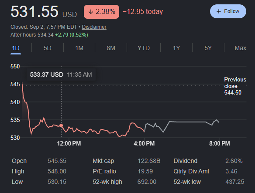Switch to the 5Y time range tab
255x193 pixels.
tap(208, 48)
